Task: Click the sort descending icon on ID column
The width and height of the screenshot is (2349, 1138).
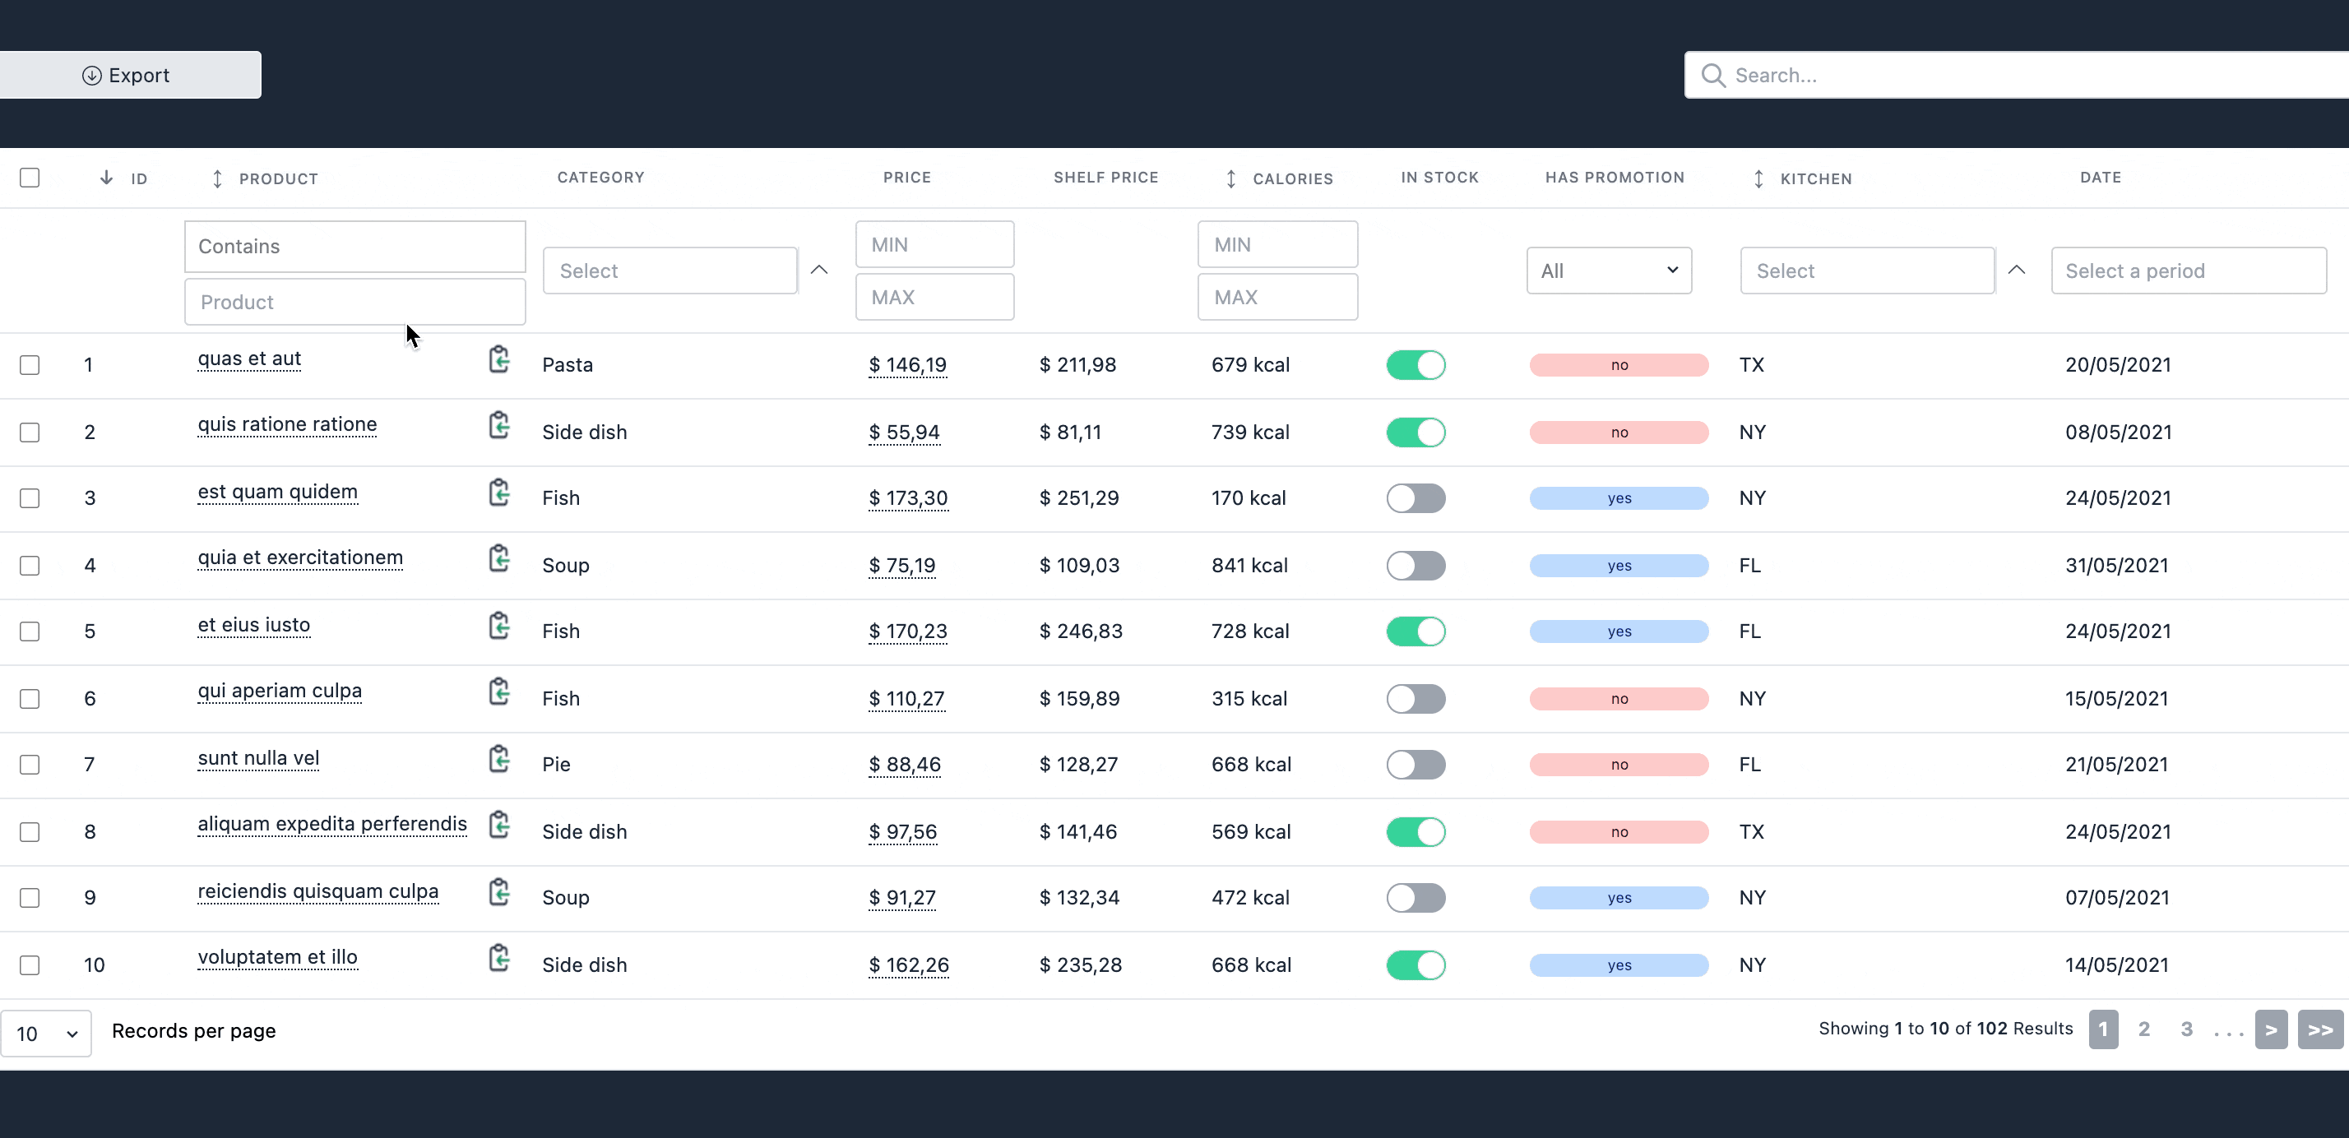Action: (x=106, y=178)
